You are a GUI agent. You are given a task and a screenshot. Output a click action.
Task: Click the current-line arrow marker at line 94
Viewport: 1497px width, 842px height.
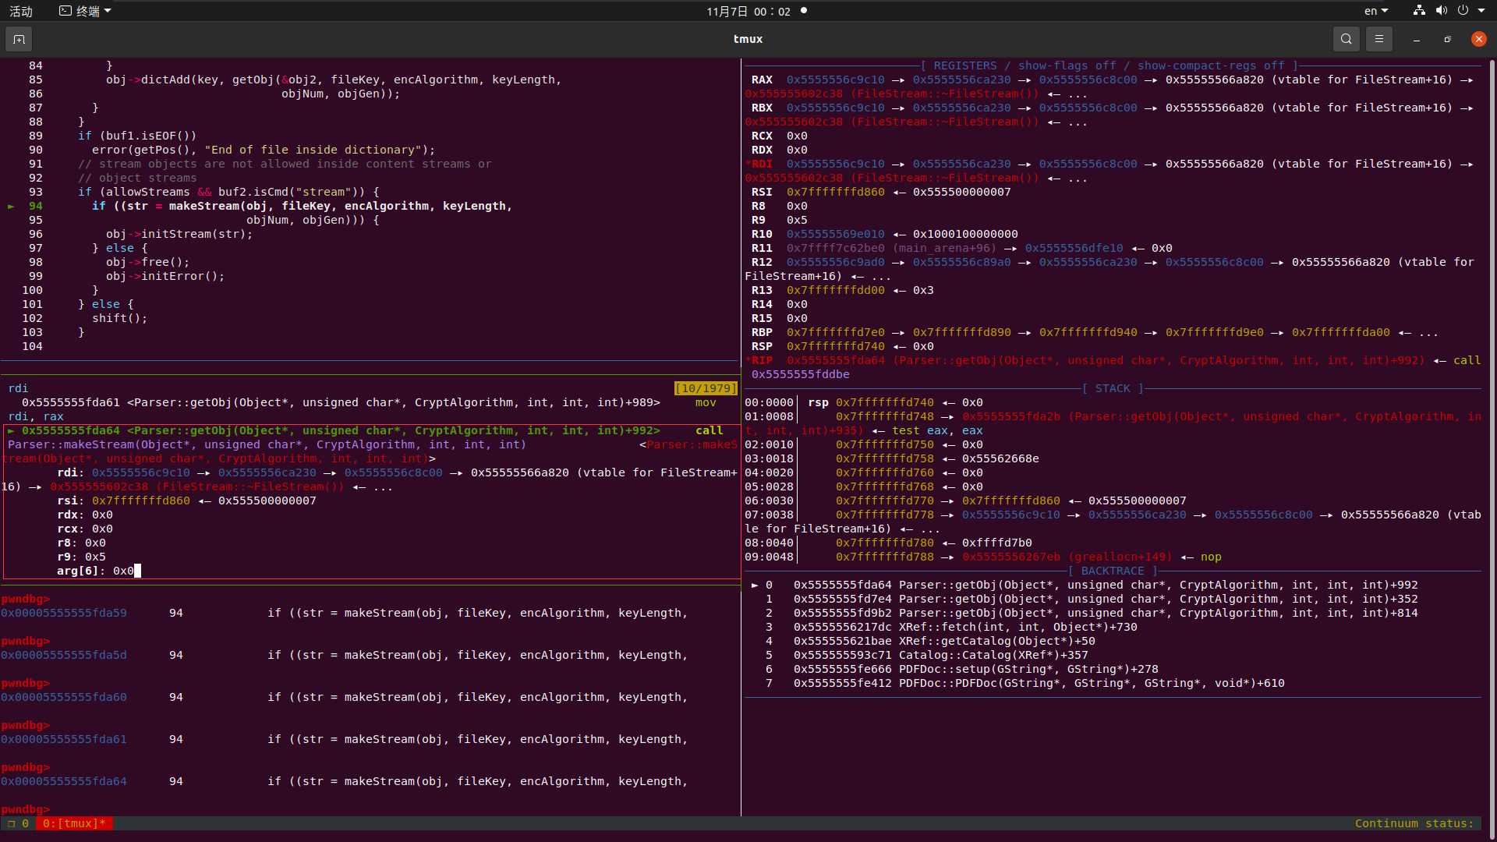tap(11, 206)
